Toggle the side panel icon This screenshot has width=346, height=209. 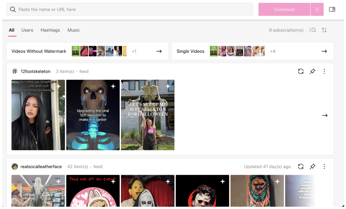332,9
